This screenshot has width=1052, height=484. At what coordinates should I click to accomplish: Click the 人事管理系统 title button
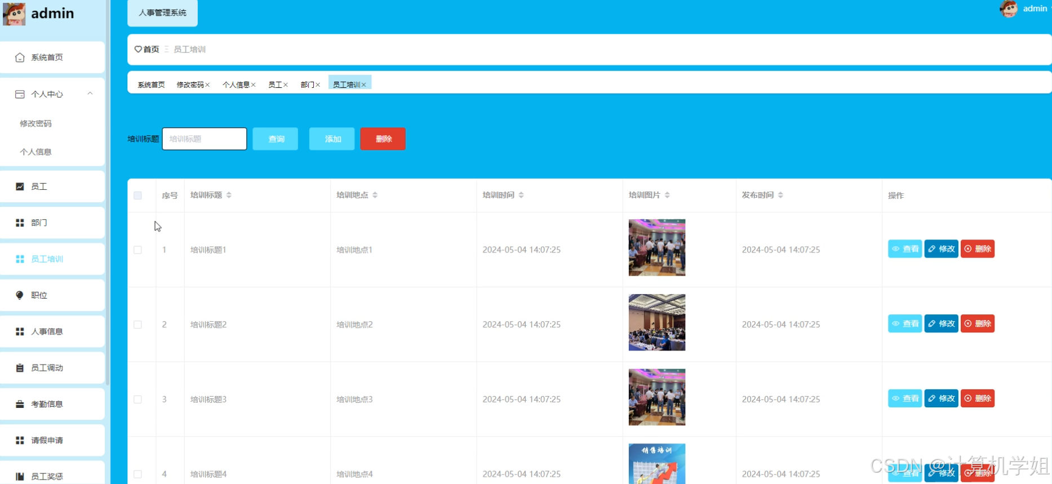point(162,12)
